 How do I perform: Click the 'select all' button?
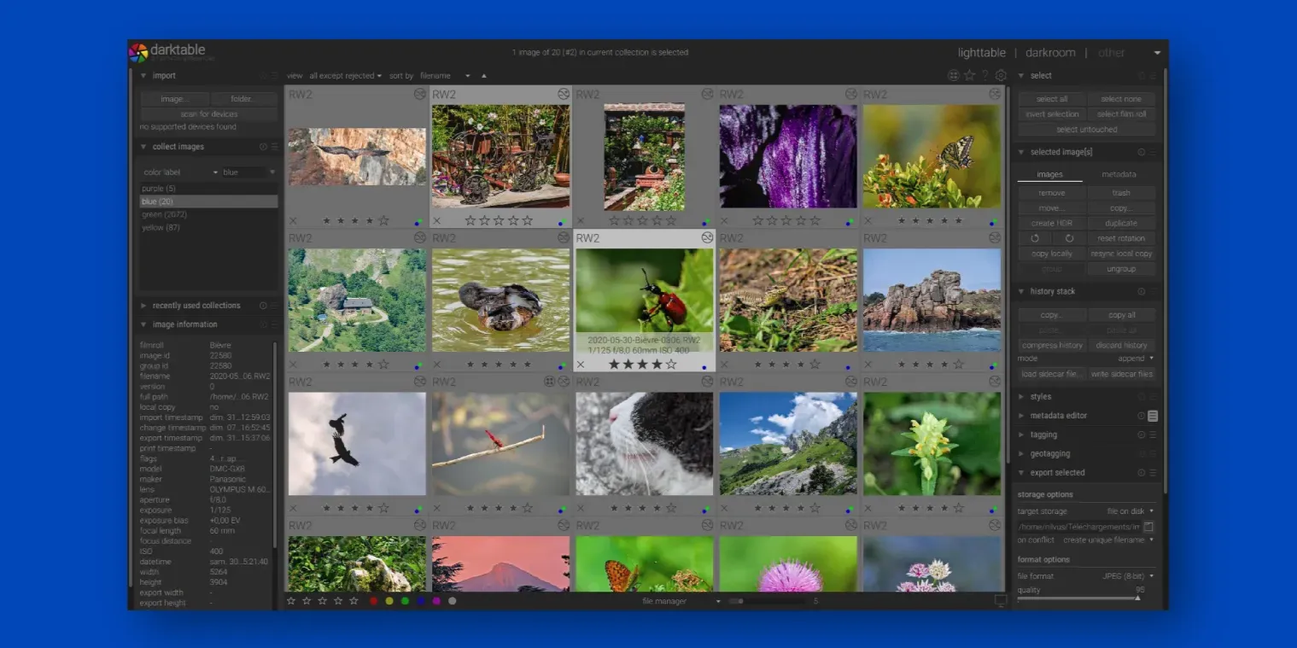coord(1051,99)
